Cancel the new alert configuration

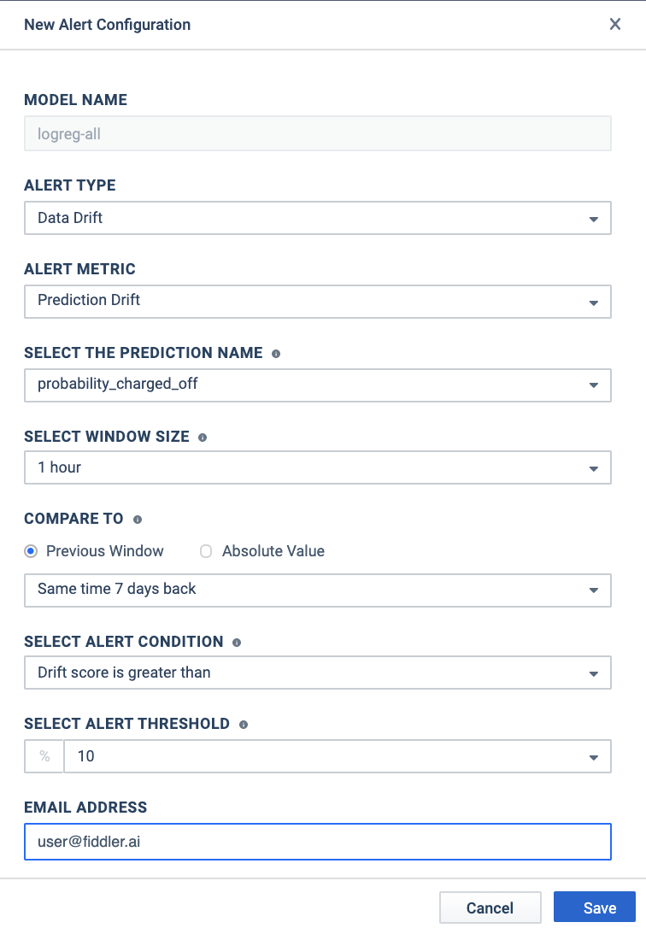click(x=490, y=908)
